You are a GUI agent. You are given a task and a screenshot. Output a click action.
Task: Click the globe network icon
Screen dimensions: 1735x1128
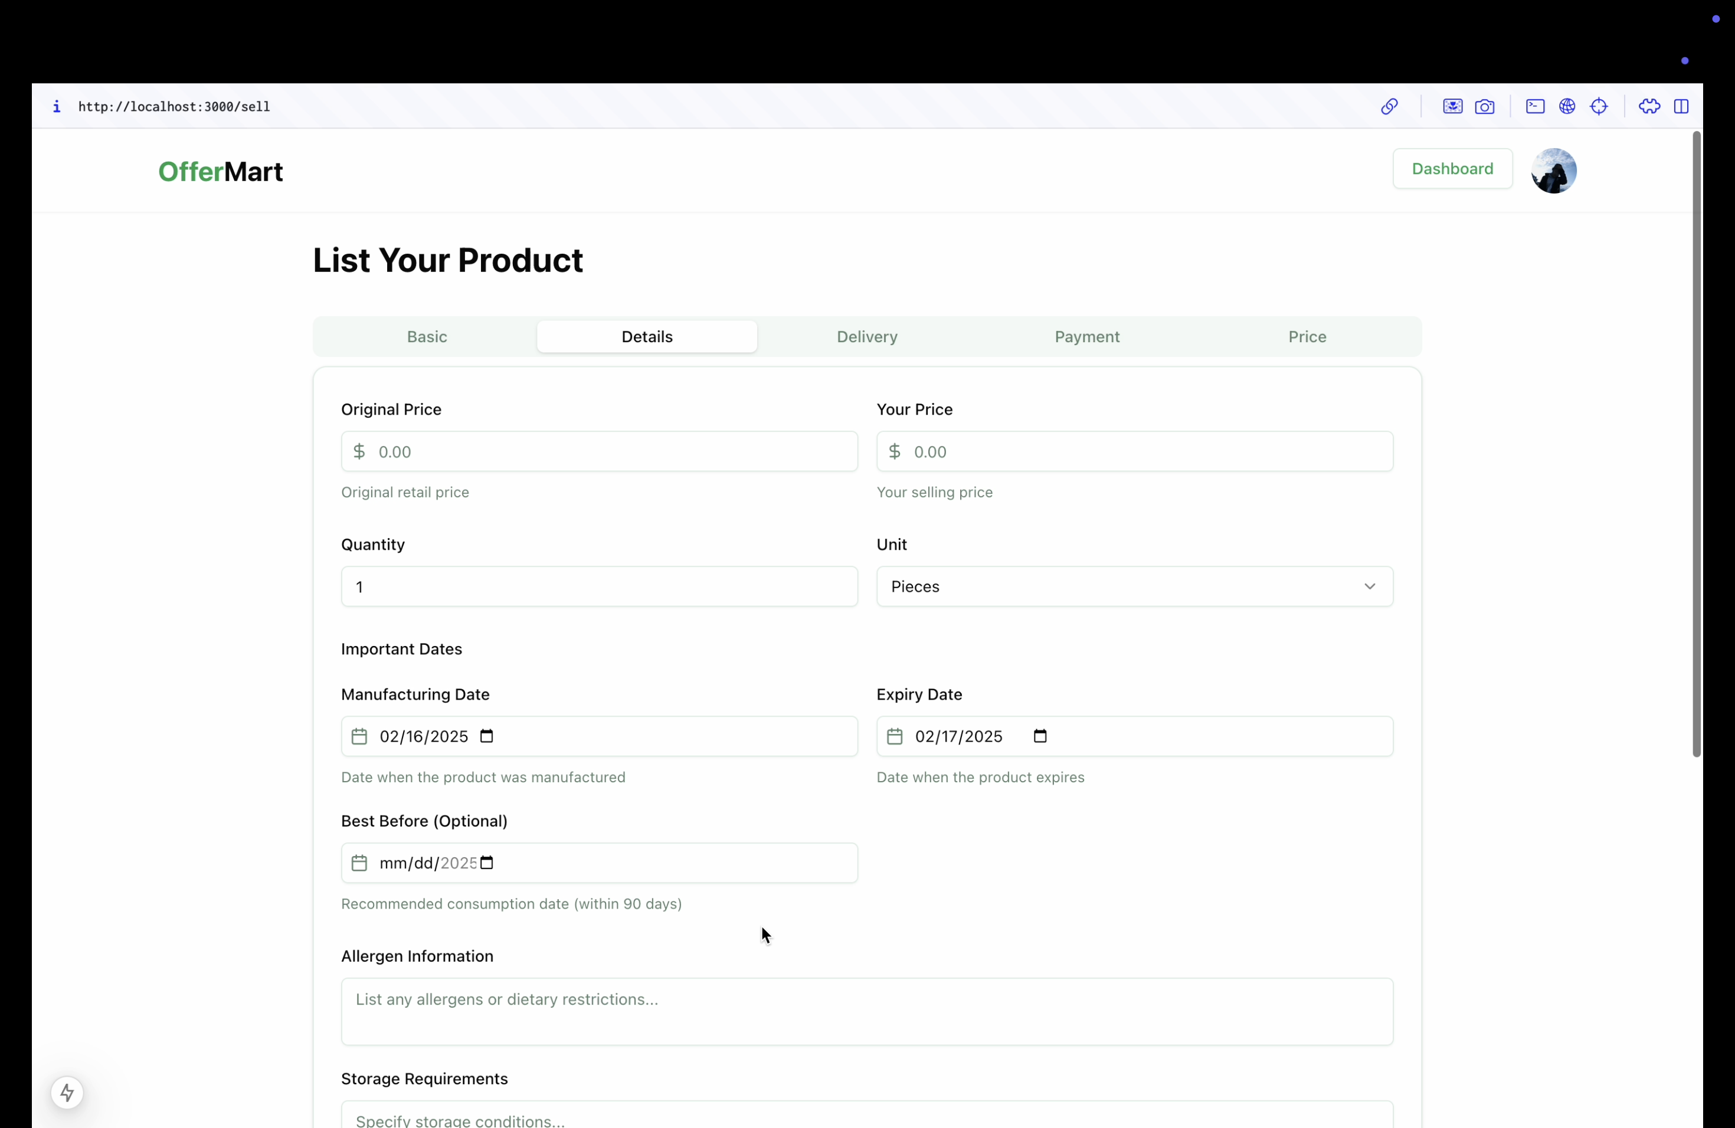pos(1567,106)
